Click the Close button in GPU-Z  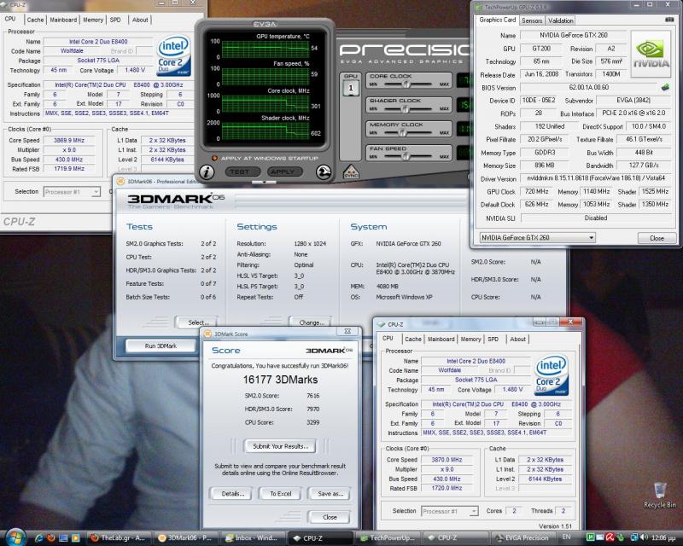[x=657, y=238]
